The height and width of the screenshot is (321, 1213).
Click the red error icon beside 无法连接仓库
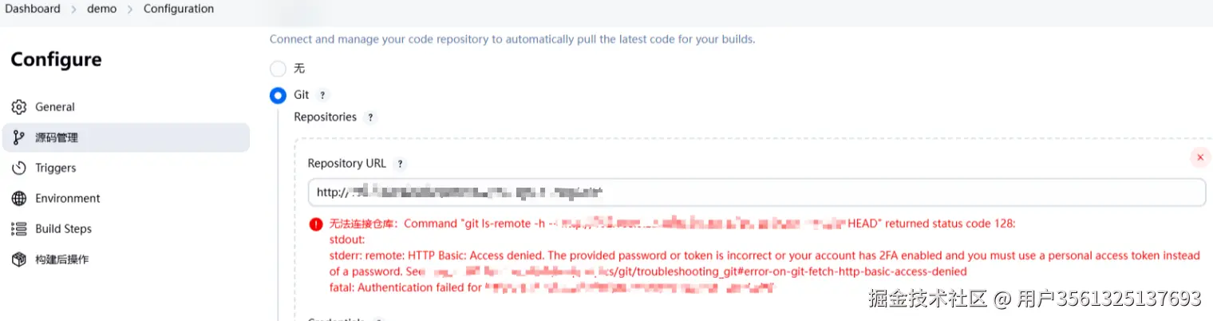[x=316, y=224]
